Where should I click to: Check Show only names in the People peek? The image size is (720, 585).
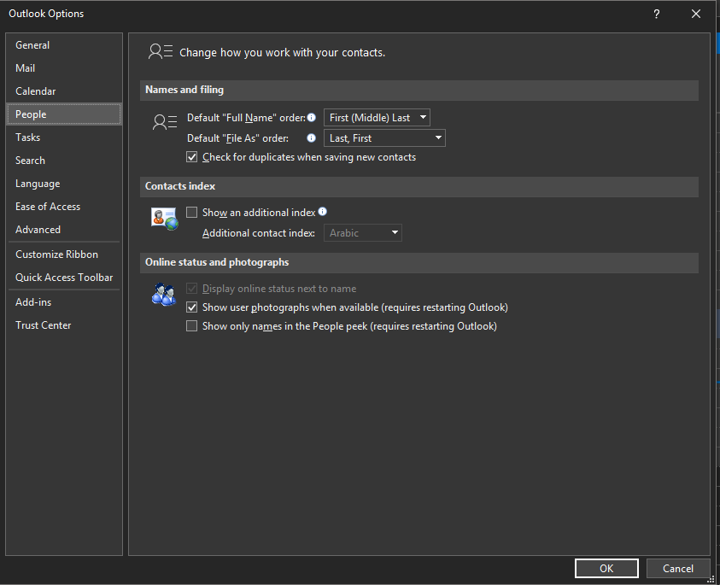[x=192, y=325]
